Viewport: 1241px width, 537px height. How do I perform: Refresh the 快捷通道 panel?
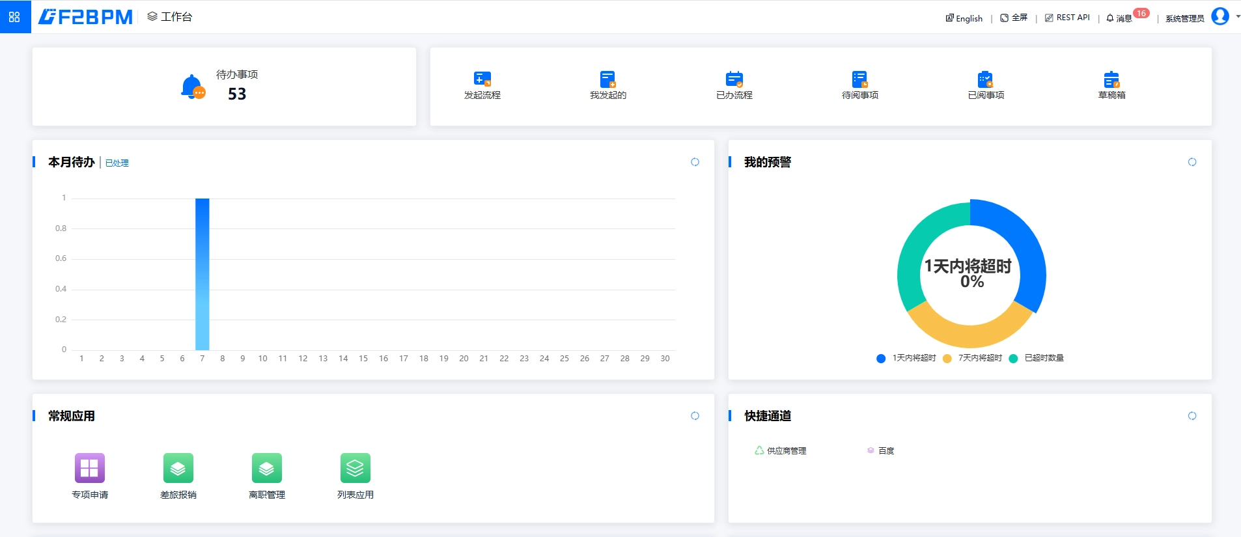[1192, 416]
